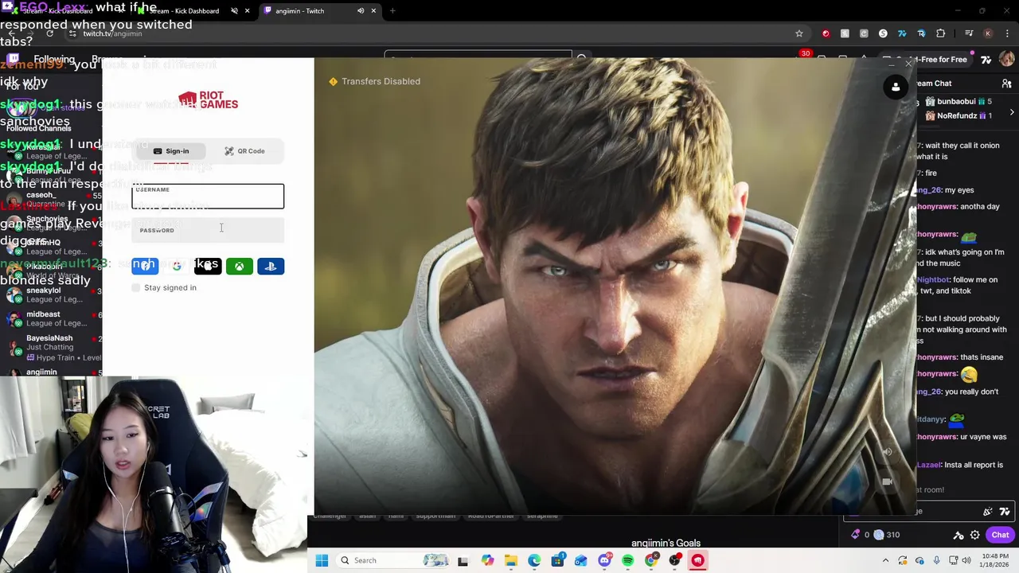The width and height of the screenshot is (1019, 573).
Task: Open BayesianNash followed channel
Action: [x=51, y=347]
